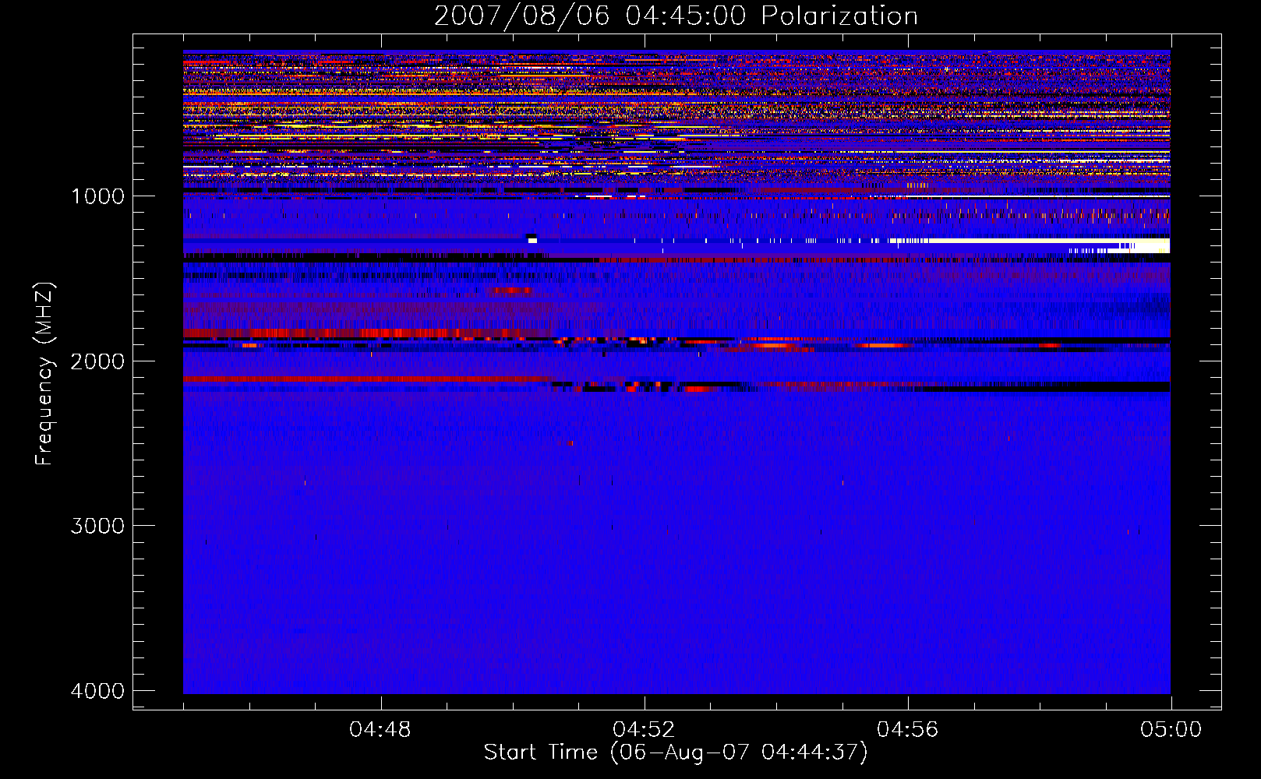Click the 04:52 time tick label
The image size is (1261, 779).
(x=644, y=730)
